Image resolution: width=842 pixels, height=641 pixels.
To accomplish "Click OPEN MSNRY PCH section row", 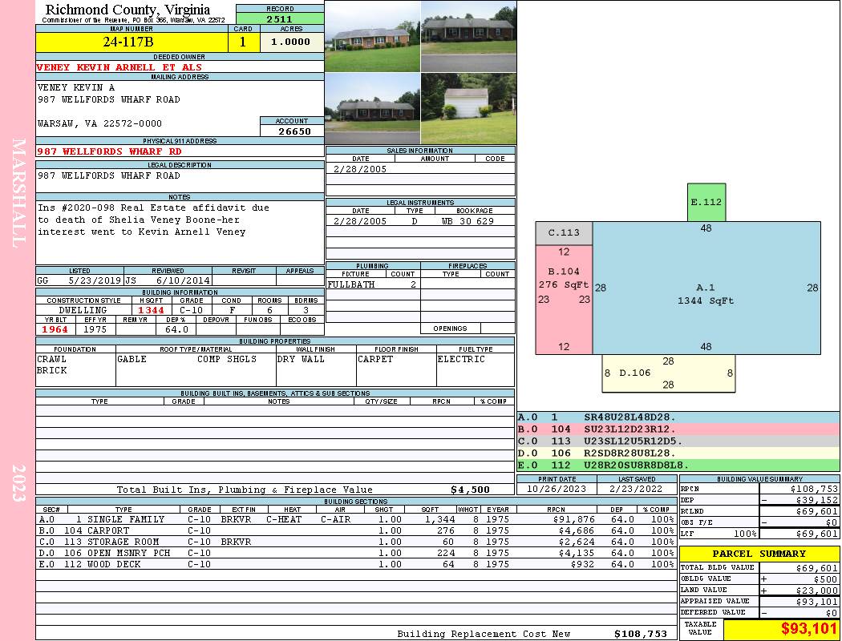I will point(355,553).
